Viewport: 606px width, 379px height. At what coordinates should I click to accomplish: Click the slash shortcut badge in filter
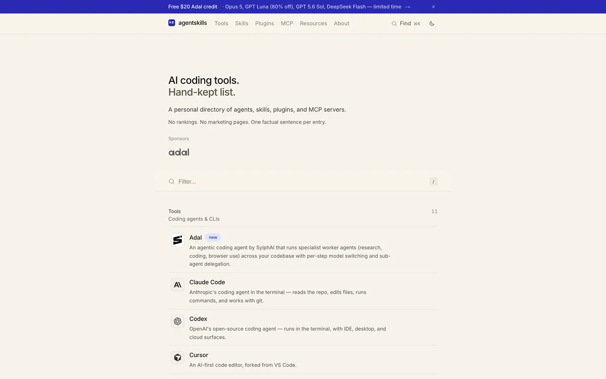[x=433, y=181]
